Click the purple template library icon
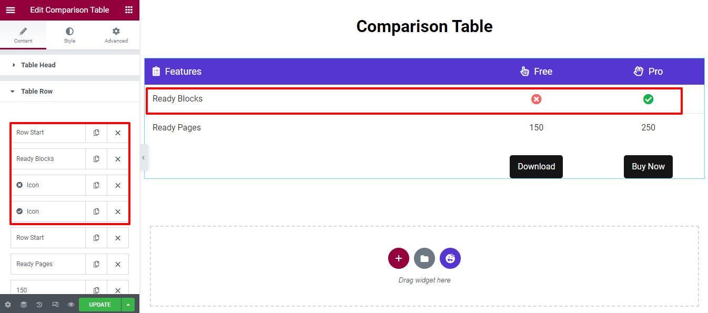This screenshot has width=708, height=313. tap(450, 258)
